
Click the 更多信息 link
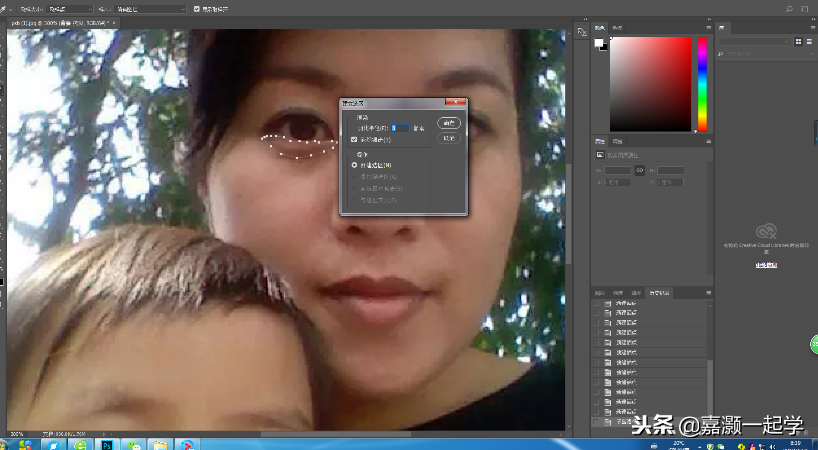(x=766, y=265)
